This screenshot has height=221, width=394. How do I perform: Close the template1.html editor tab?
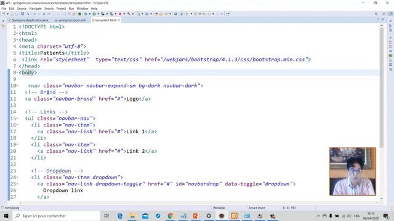point(119,20)
